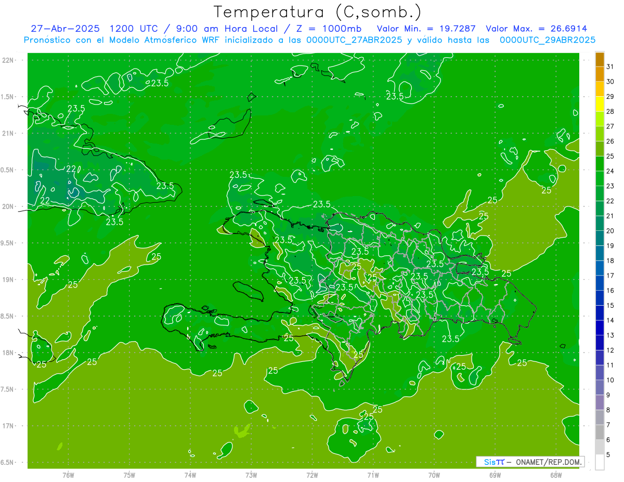Click the '17N' latitude axis label
This screenshot has width=624, height=482.
(x=8, y=426)
